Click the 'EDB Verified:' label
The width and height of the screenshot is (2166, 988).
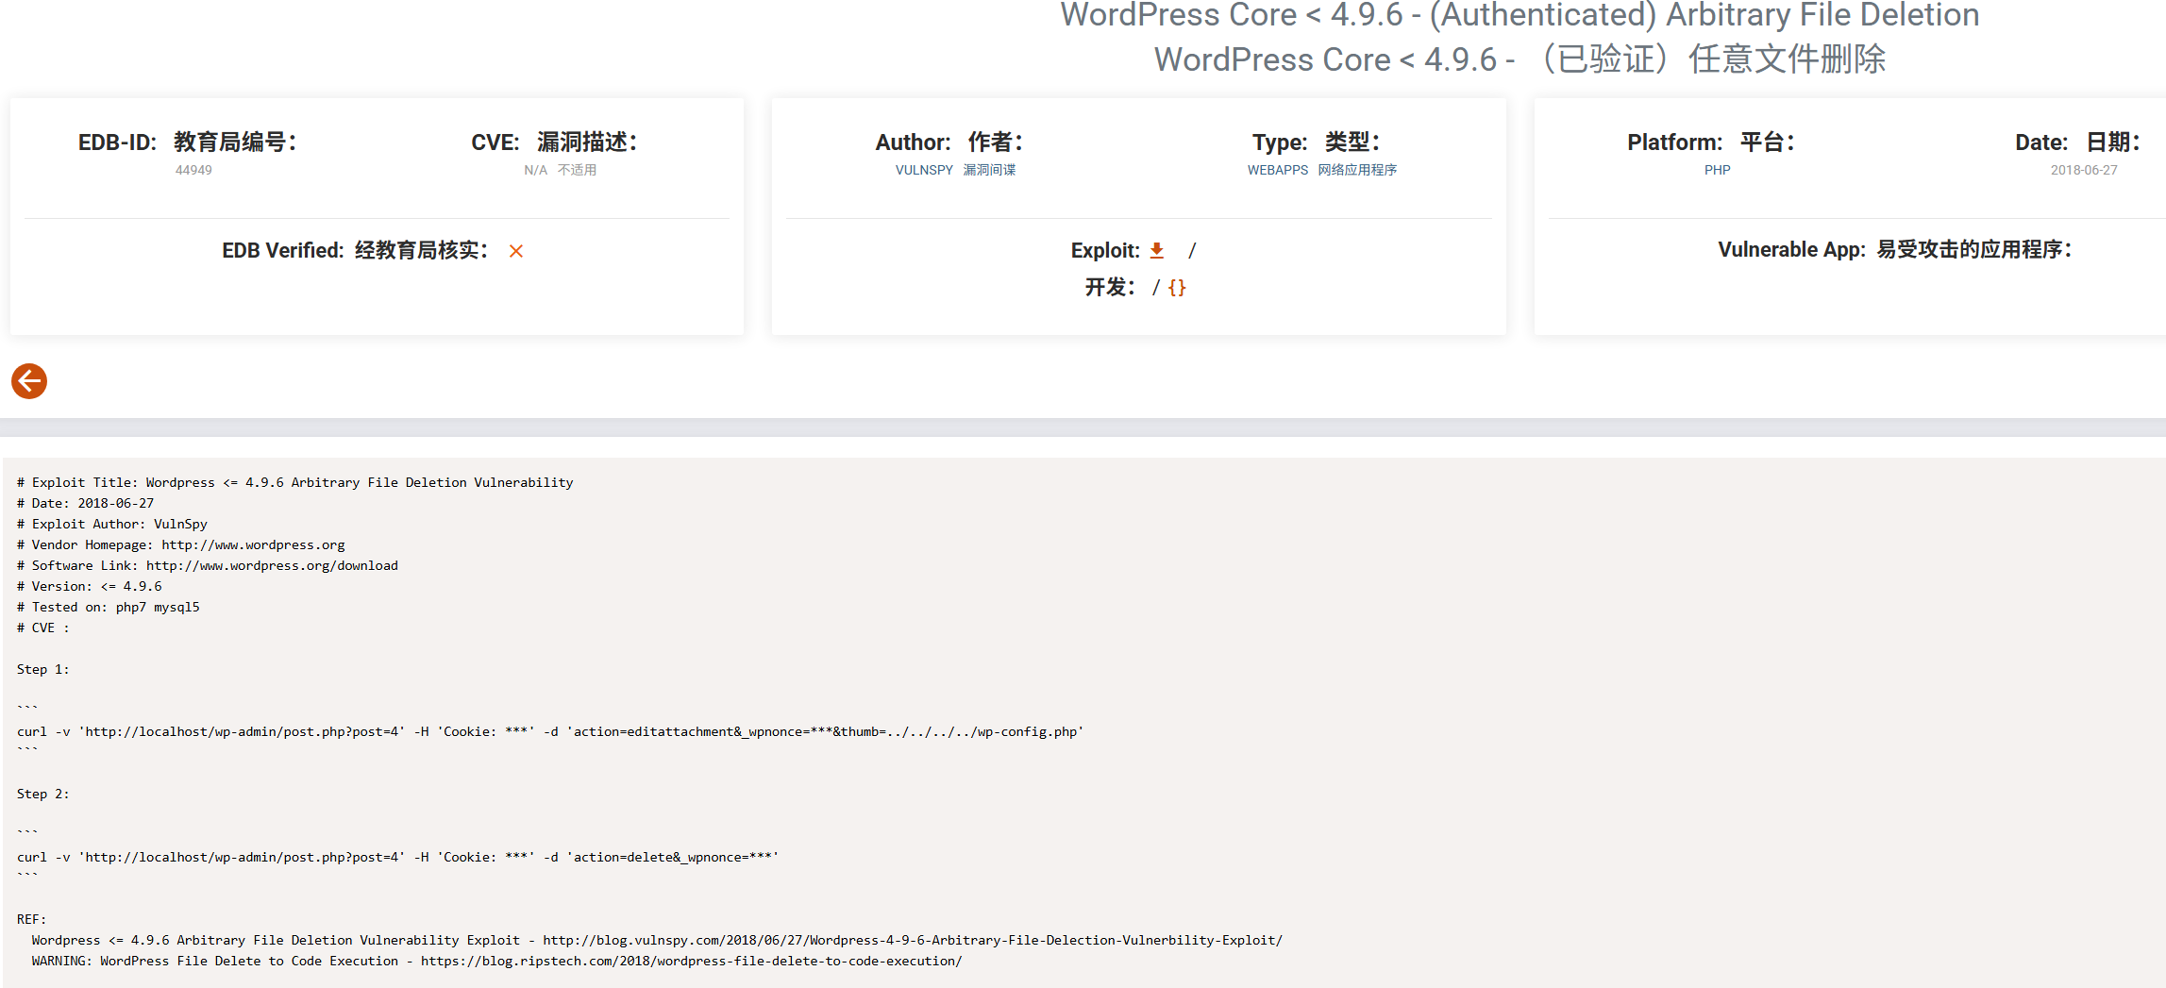(282, 250)
